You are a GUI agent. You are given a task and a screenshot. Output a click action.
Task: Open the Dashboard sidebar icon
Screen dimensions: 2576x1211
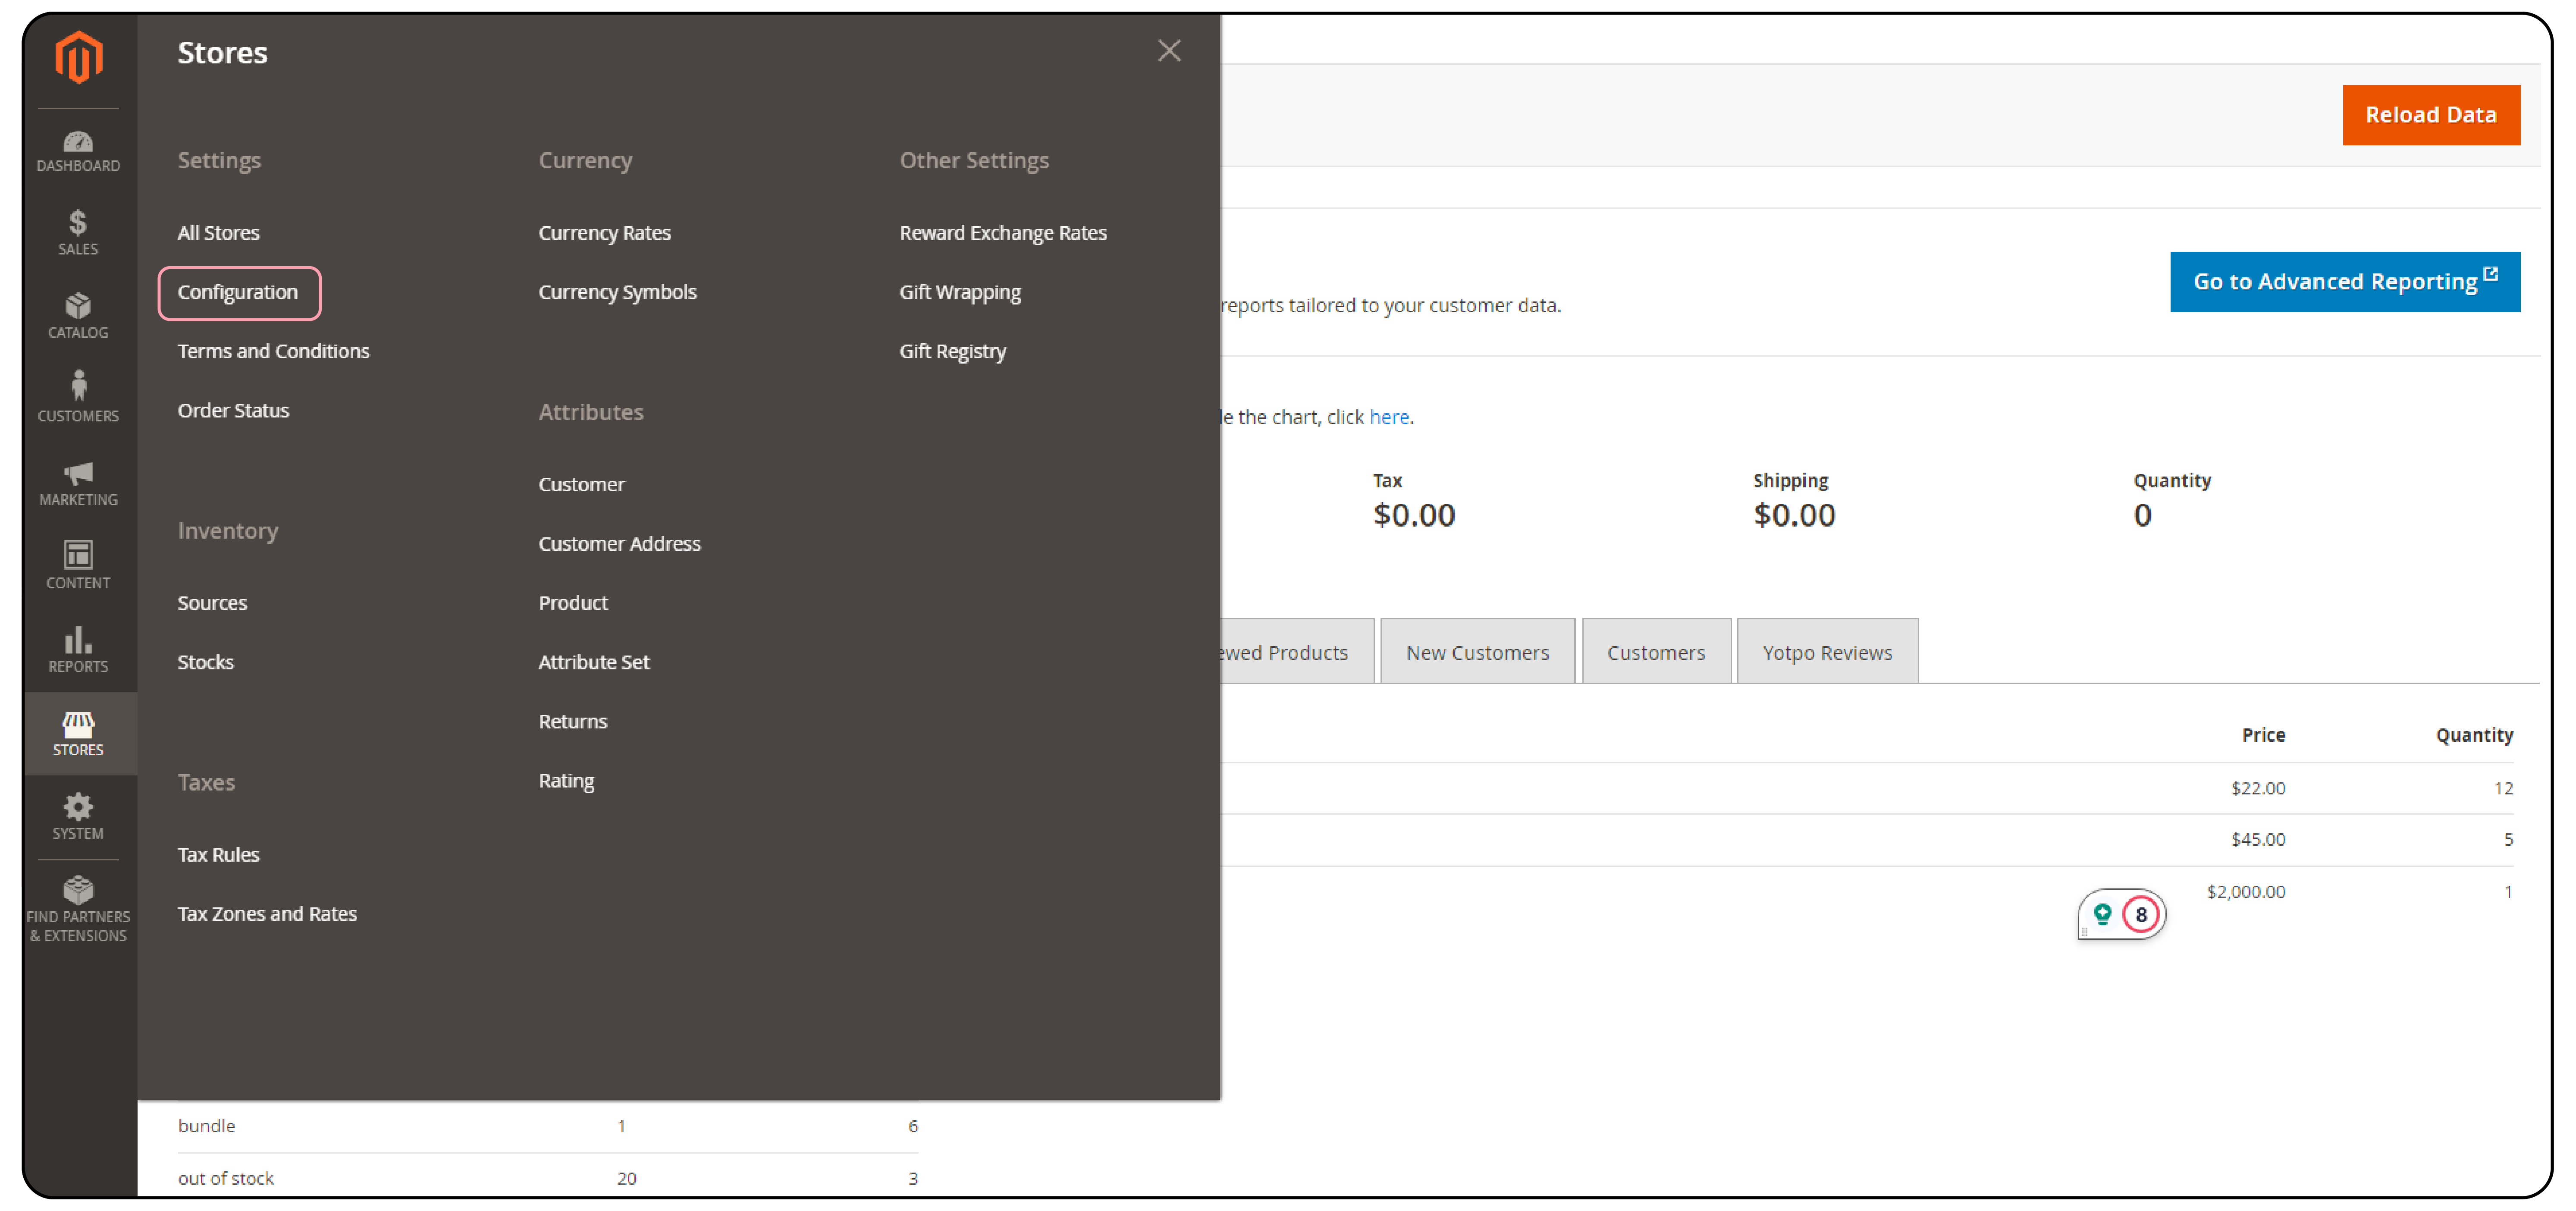pyautogui.click(x=79, y=152)
